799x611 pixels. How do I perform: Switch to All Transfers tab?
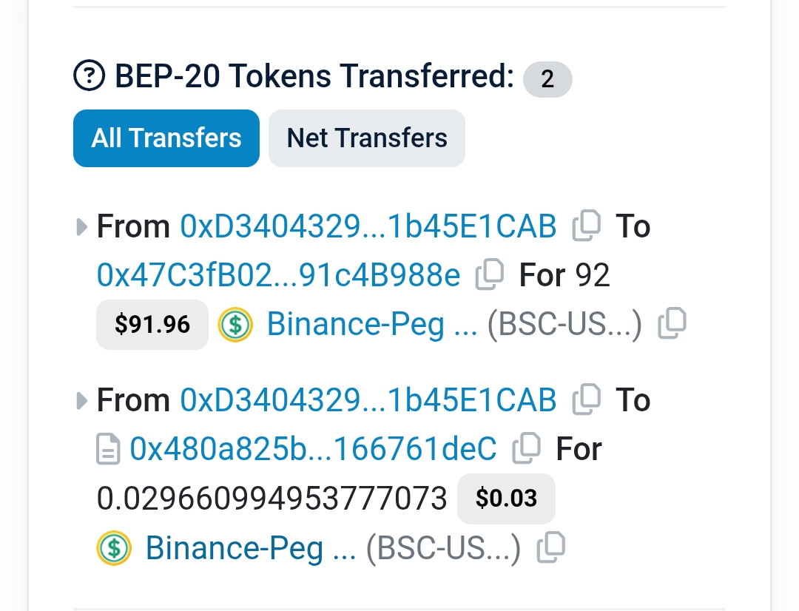(x=166, y=138)
